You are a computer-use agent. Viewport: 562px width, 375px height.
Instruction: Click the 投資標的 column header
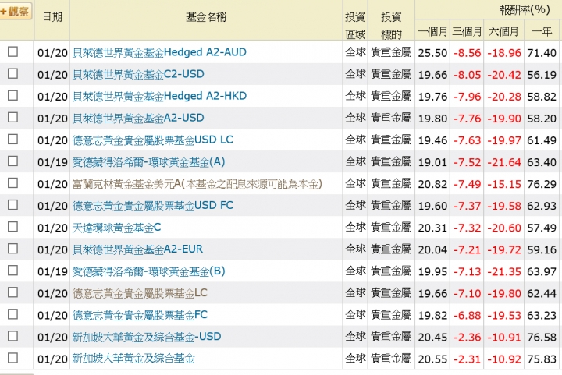[391, 26]
